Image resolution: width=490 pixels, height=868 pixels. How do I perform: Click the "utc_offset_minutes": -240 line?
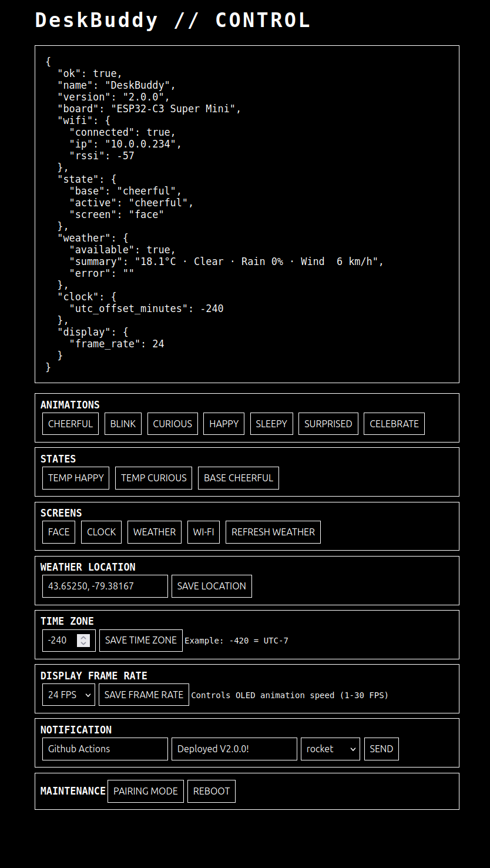point(146,309)
